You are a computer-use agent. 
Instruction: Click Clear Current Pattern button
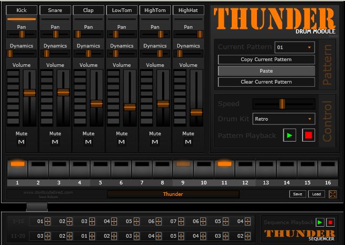[266, 82]
